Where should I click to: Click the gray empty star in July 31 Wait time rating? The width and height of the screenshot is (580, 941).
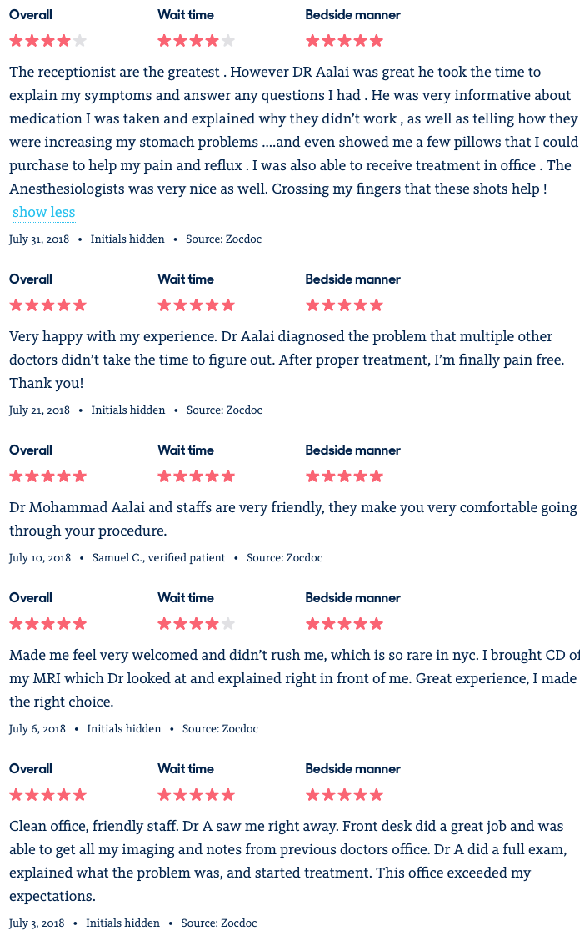[x=228, y=41]
